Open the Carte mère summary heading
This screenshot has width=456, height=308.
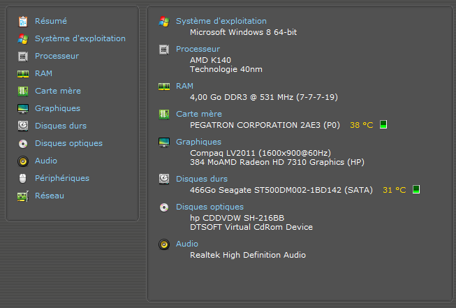(x=199, y=114)
